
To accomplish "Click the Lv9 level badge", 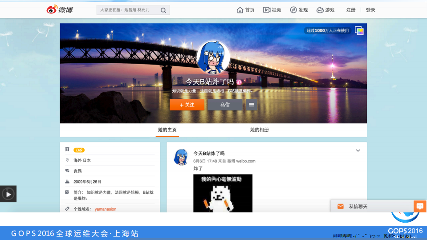I will coord(79,150).
